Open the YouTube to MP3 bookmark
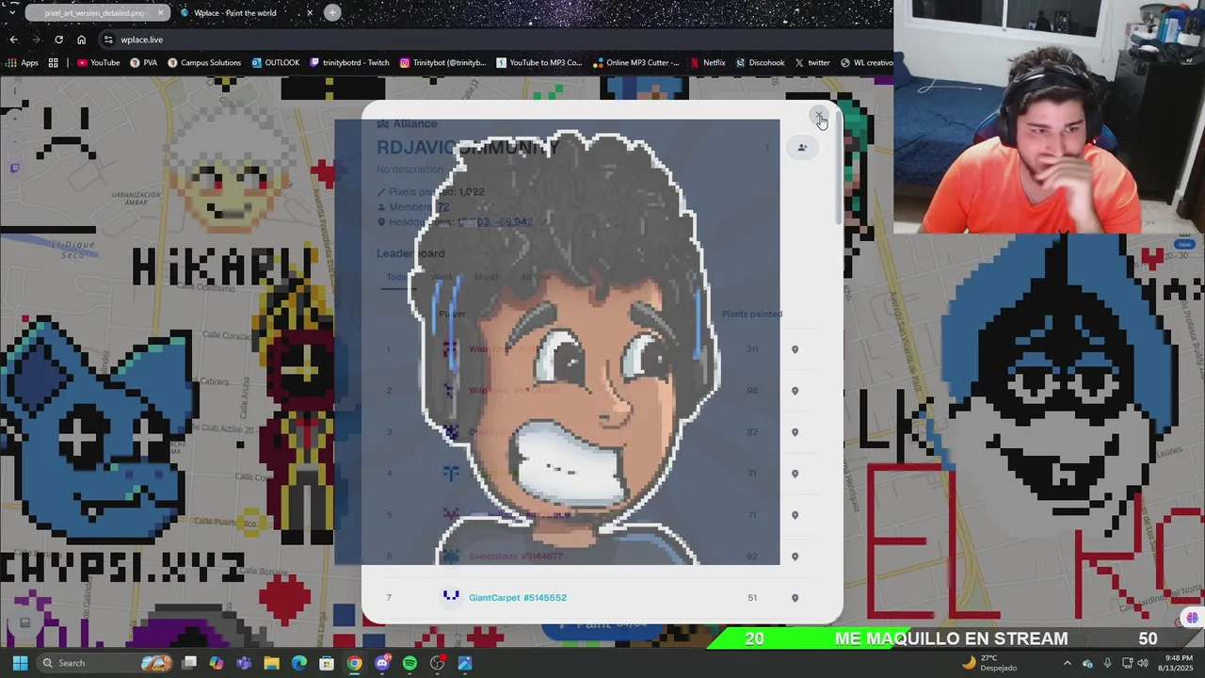The image size is (1205, 678). point(538,63)
